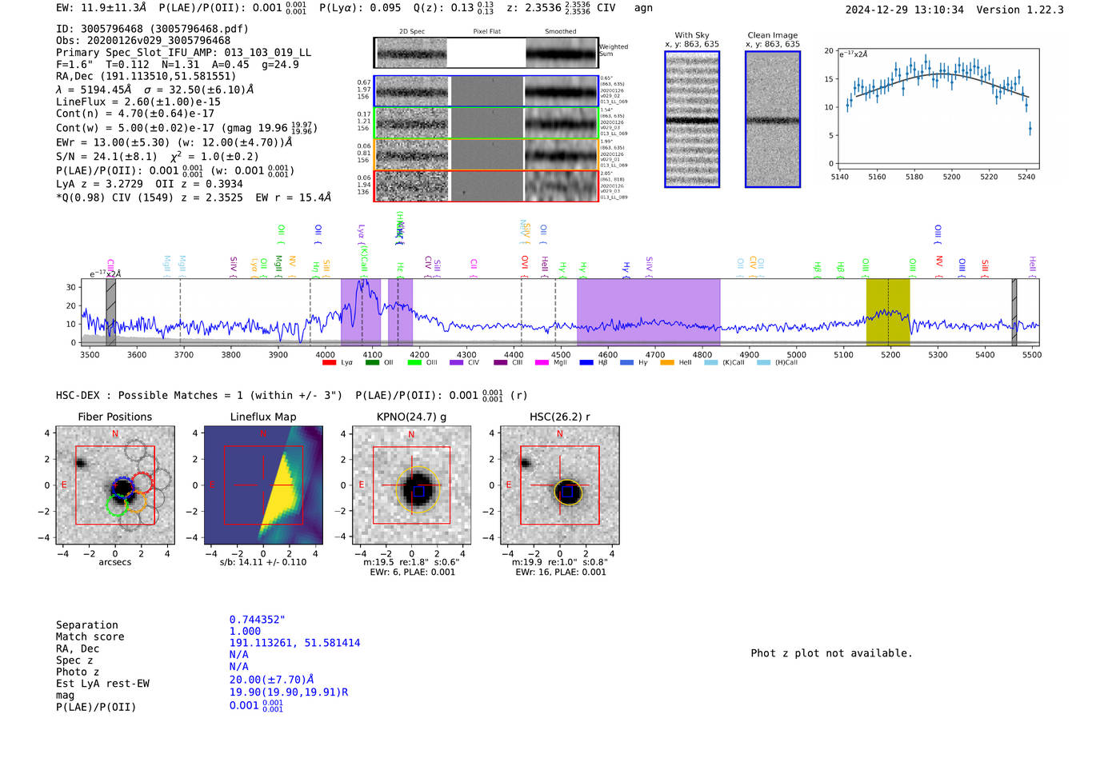The image size is (1120, 762).
Task: Select the LineFlux = 2.60(±1.00)e-15 line
Action: coord(138,102)
